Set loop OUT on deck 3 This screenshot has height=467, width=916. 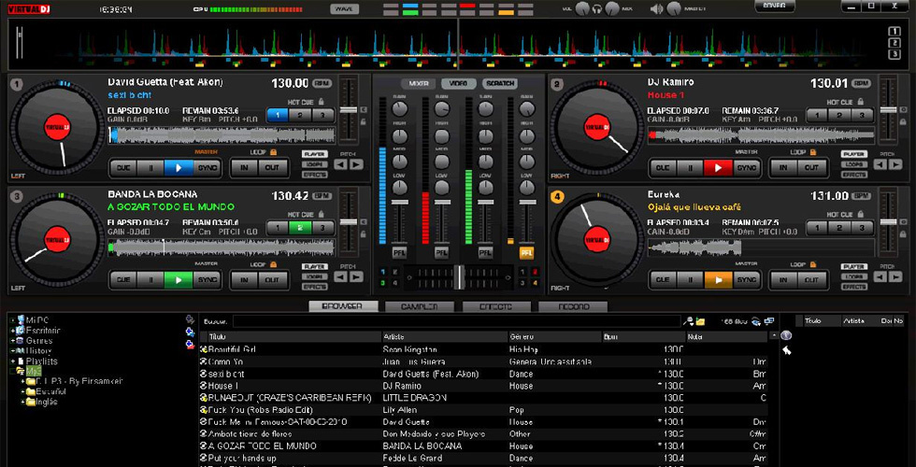coord(272,280)
